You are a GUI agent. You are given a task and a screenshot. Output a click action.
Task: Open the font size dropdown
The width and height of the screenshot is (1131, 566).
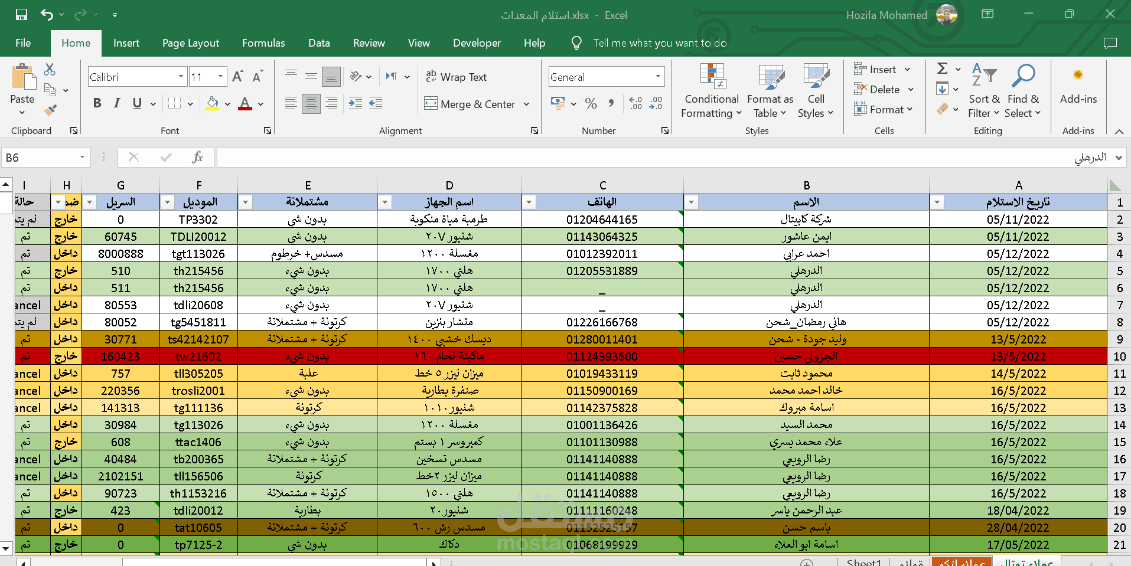click(x=220, y=77)
